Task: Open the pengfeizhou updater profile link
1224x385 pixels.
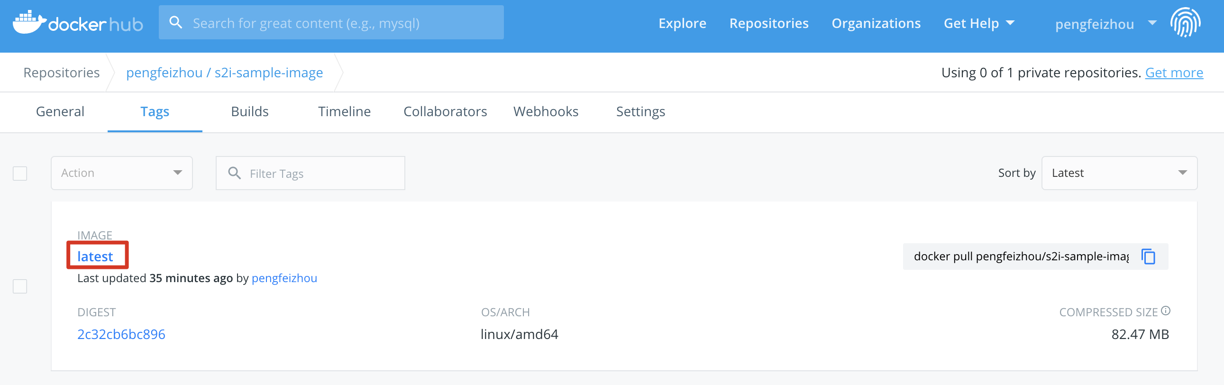Action: (x=284, y=278)
